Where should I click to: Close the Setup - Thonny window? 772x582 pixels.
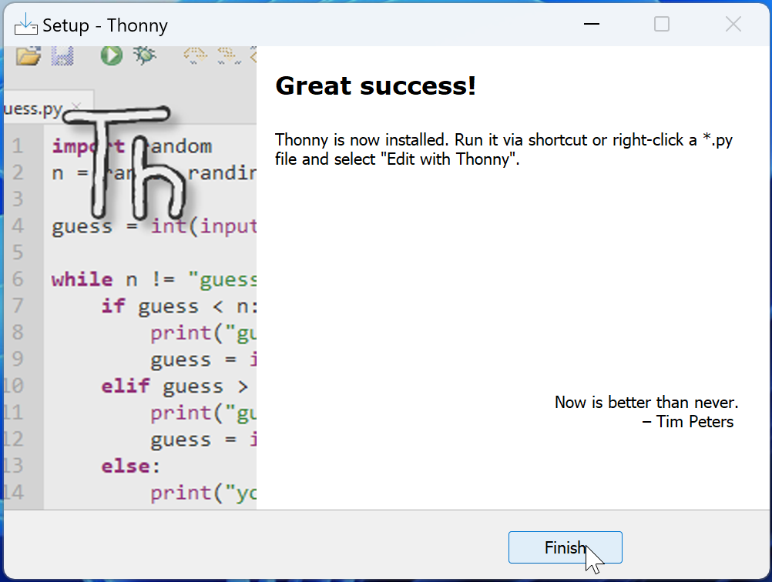pos(733,24)
